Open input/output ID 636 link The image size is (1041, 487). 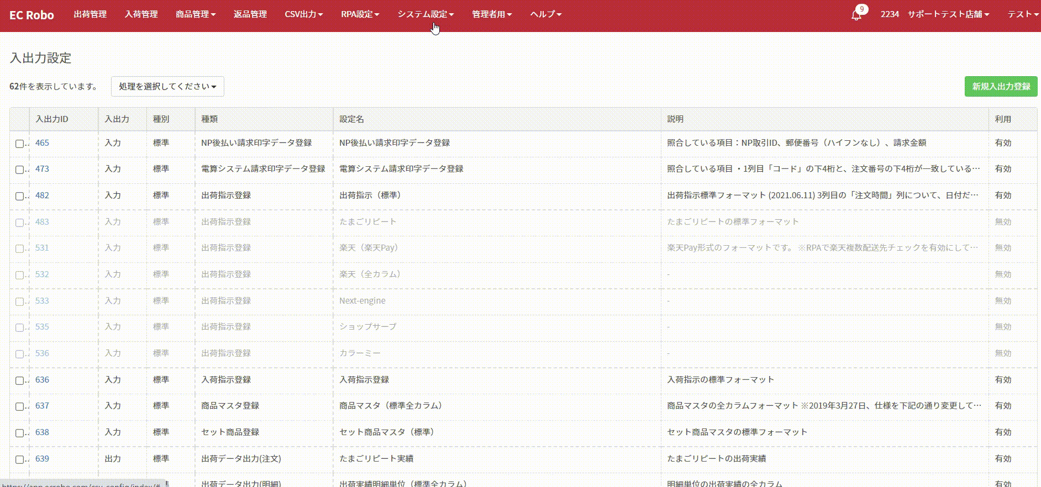[x=42, y=380]
